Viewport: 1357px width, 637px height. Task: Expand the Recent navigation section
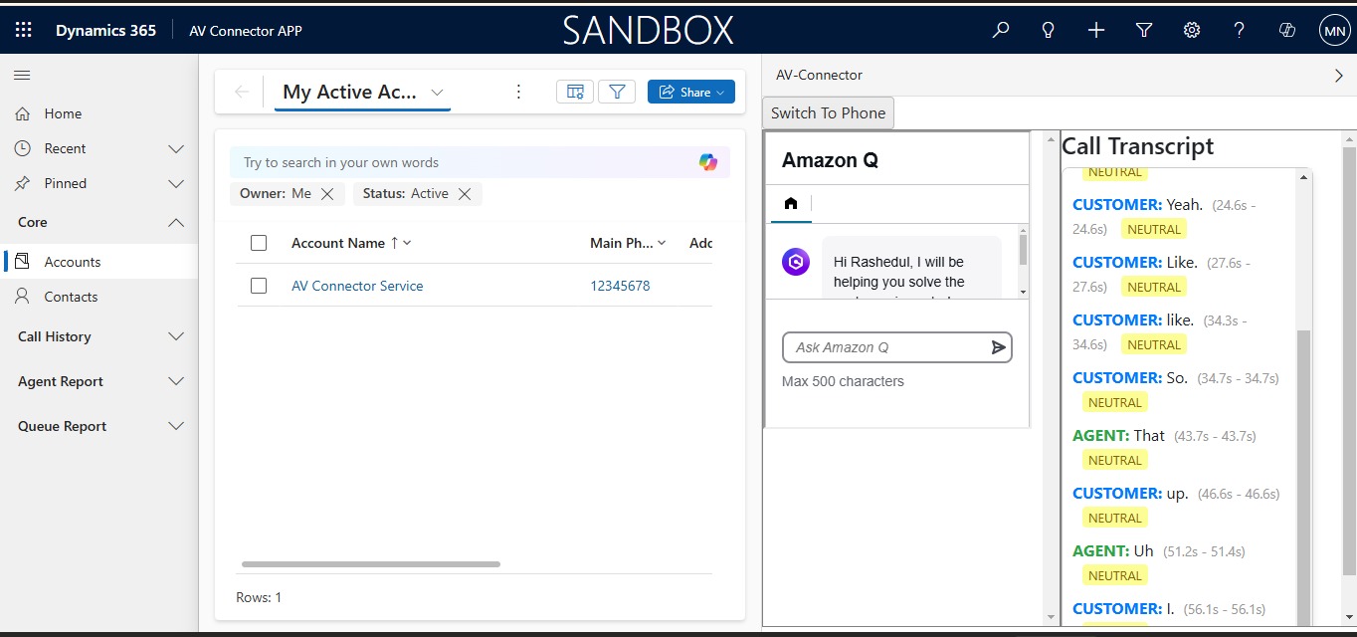point(176,148)
